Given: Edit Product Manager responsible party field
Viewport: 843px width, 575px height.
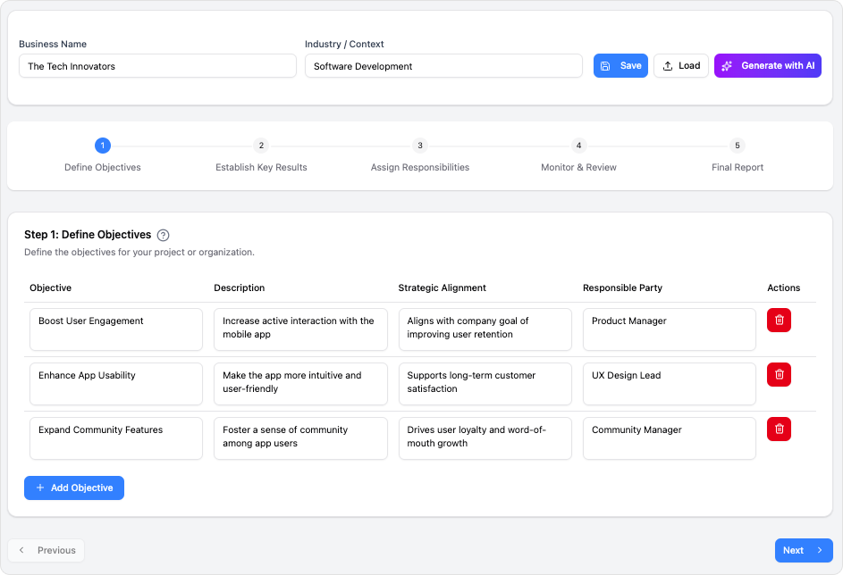Looking at the screenshot, I should point(670,329).
